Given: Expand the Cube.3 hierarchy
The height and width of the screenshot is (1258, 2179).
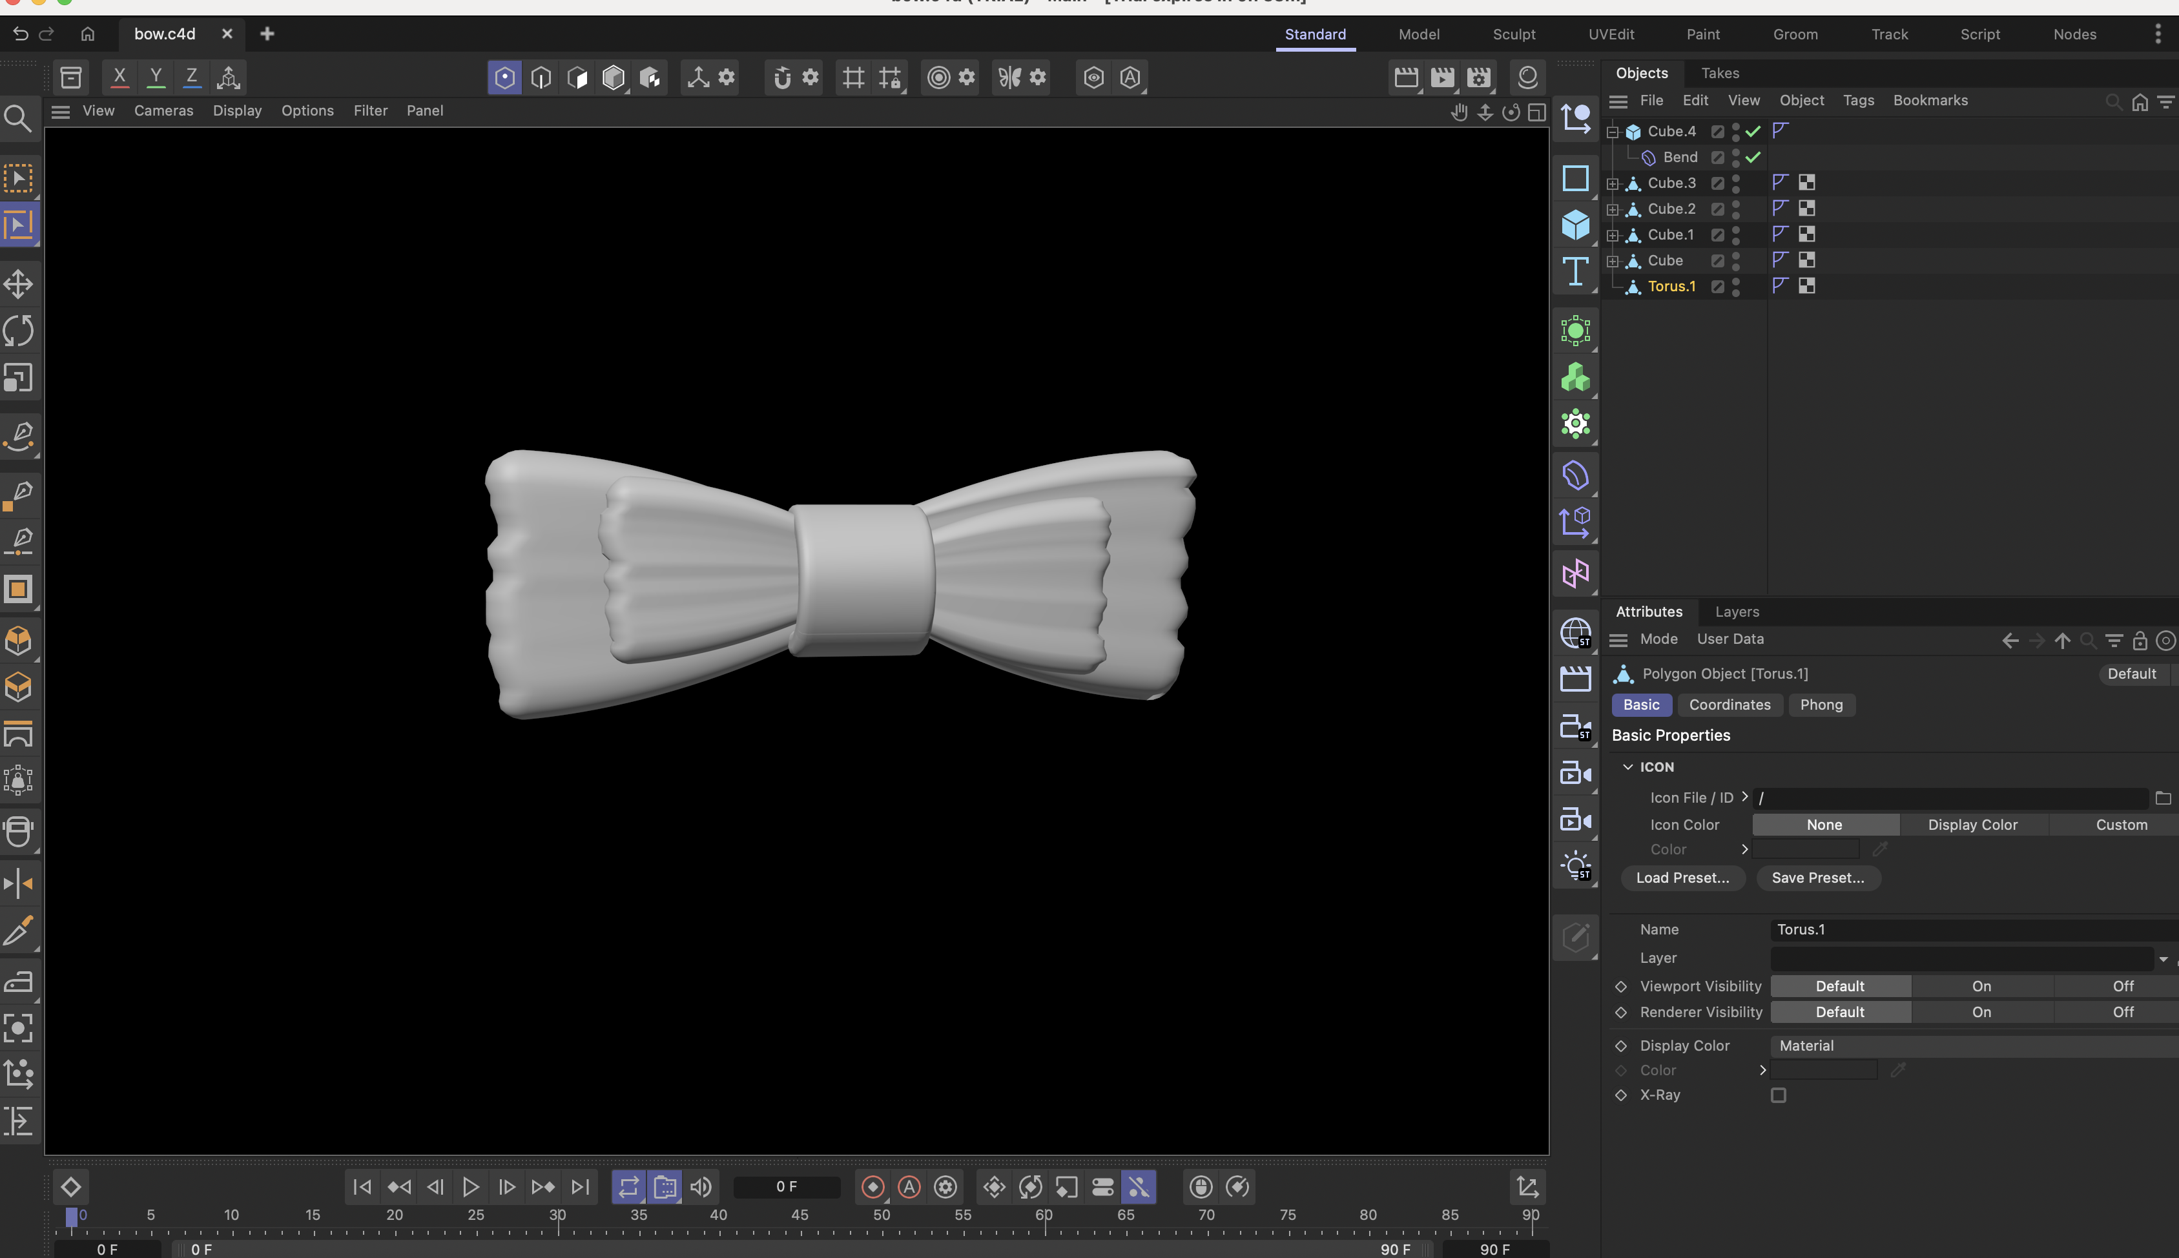Looking at the screenshot, I should pyautogui.click(x=1612, y=183).
